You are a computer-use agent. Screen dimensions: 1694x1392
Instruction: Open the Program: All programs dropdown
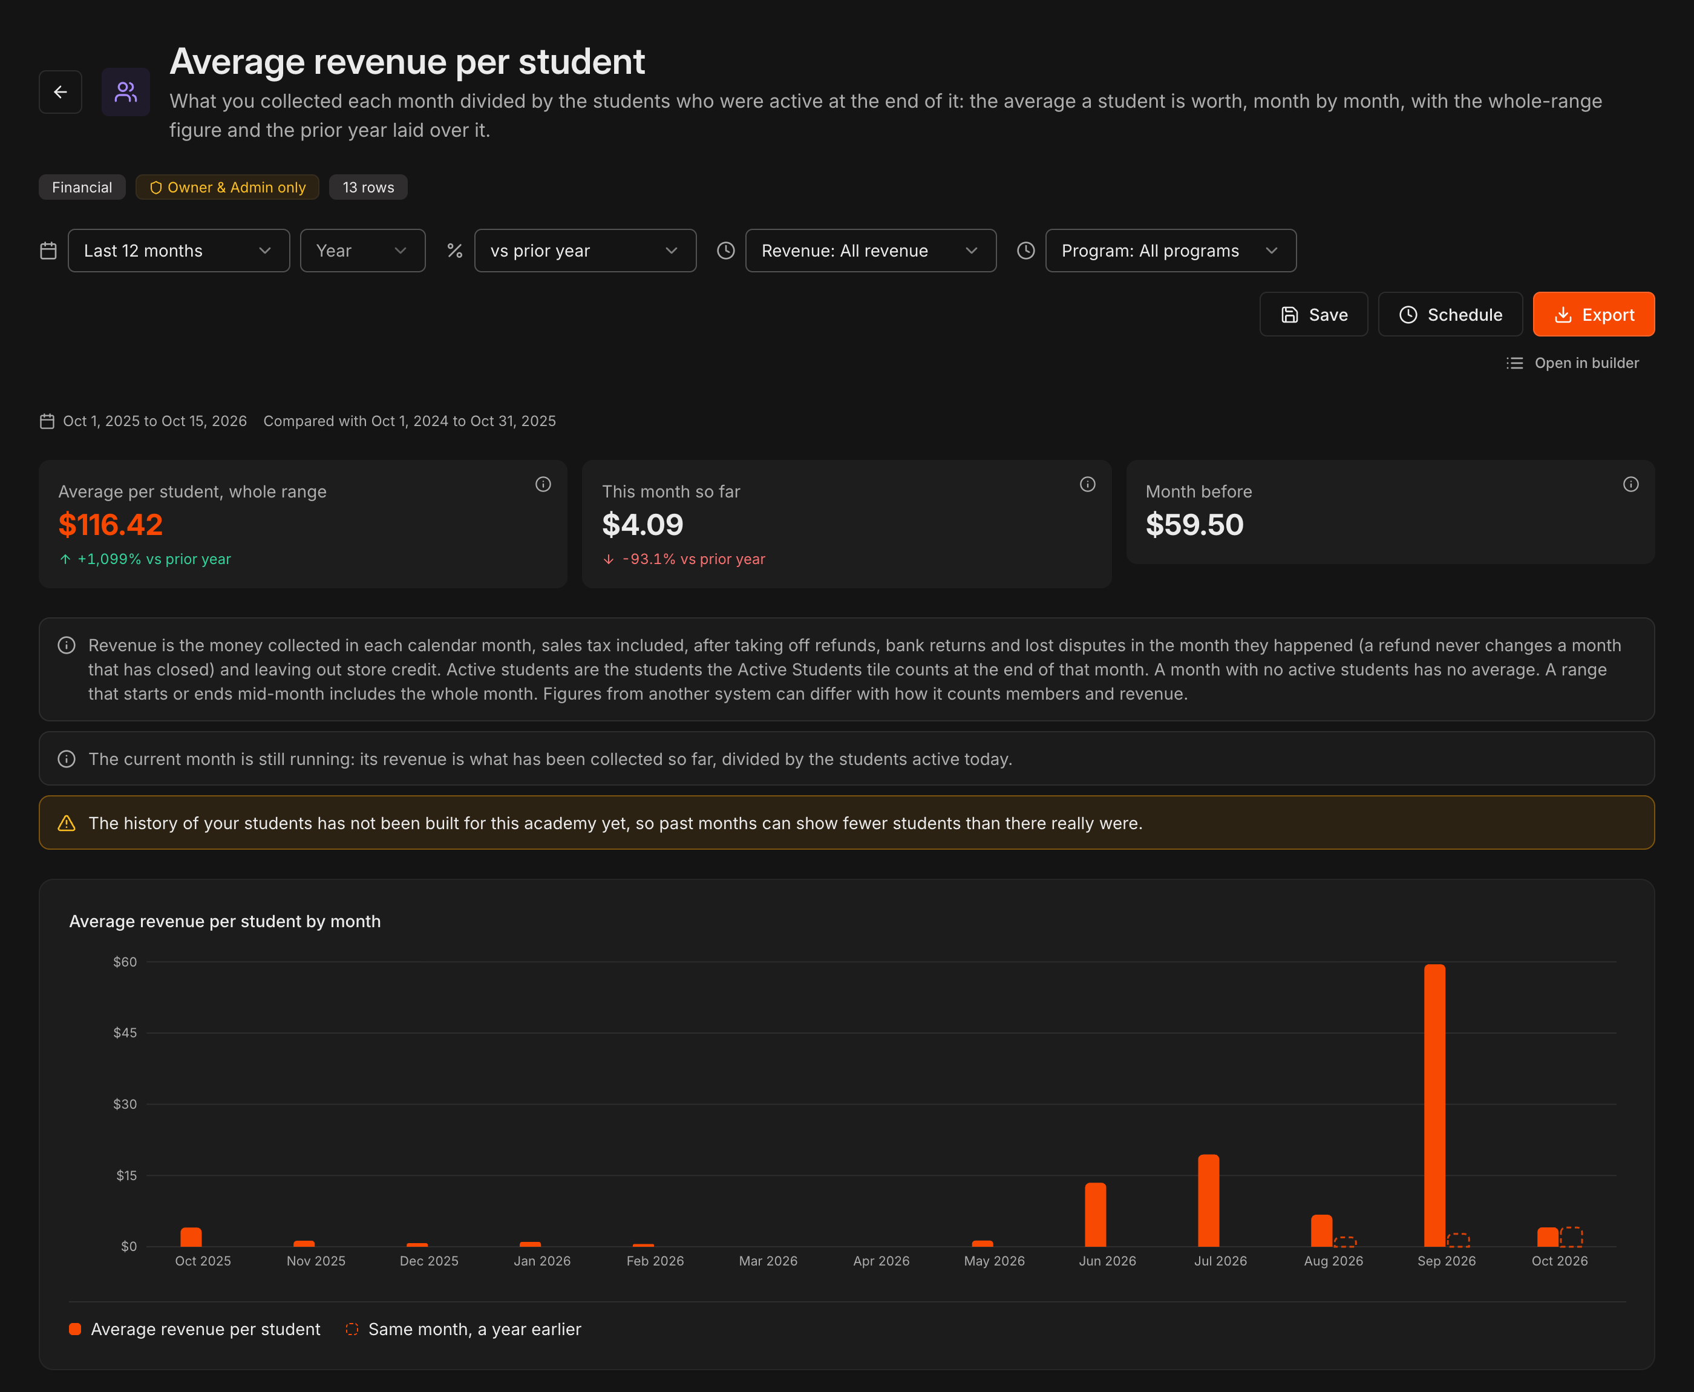point(1170,251)
